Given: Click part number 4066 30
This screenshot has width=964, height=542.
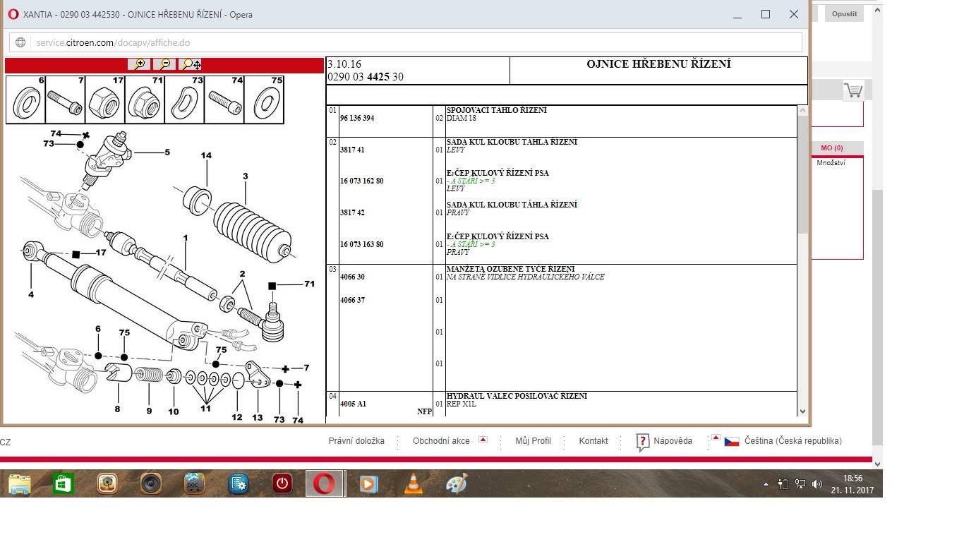Looking at the screenshot, I should pyautogui.click(x=352, y=277).
